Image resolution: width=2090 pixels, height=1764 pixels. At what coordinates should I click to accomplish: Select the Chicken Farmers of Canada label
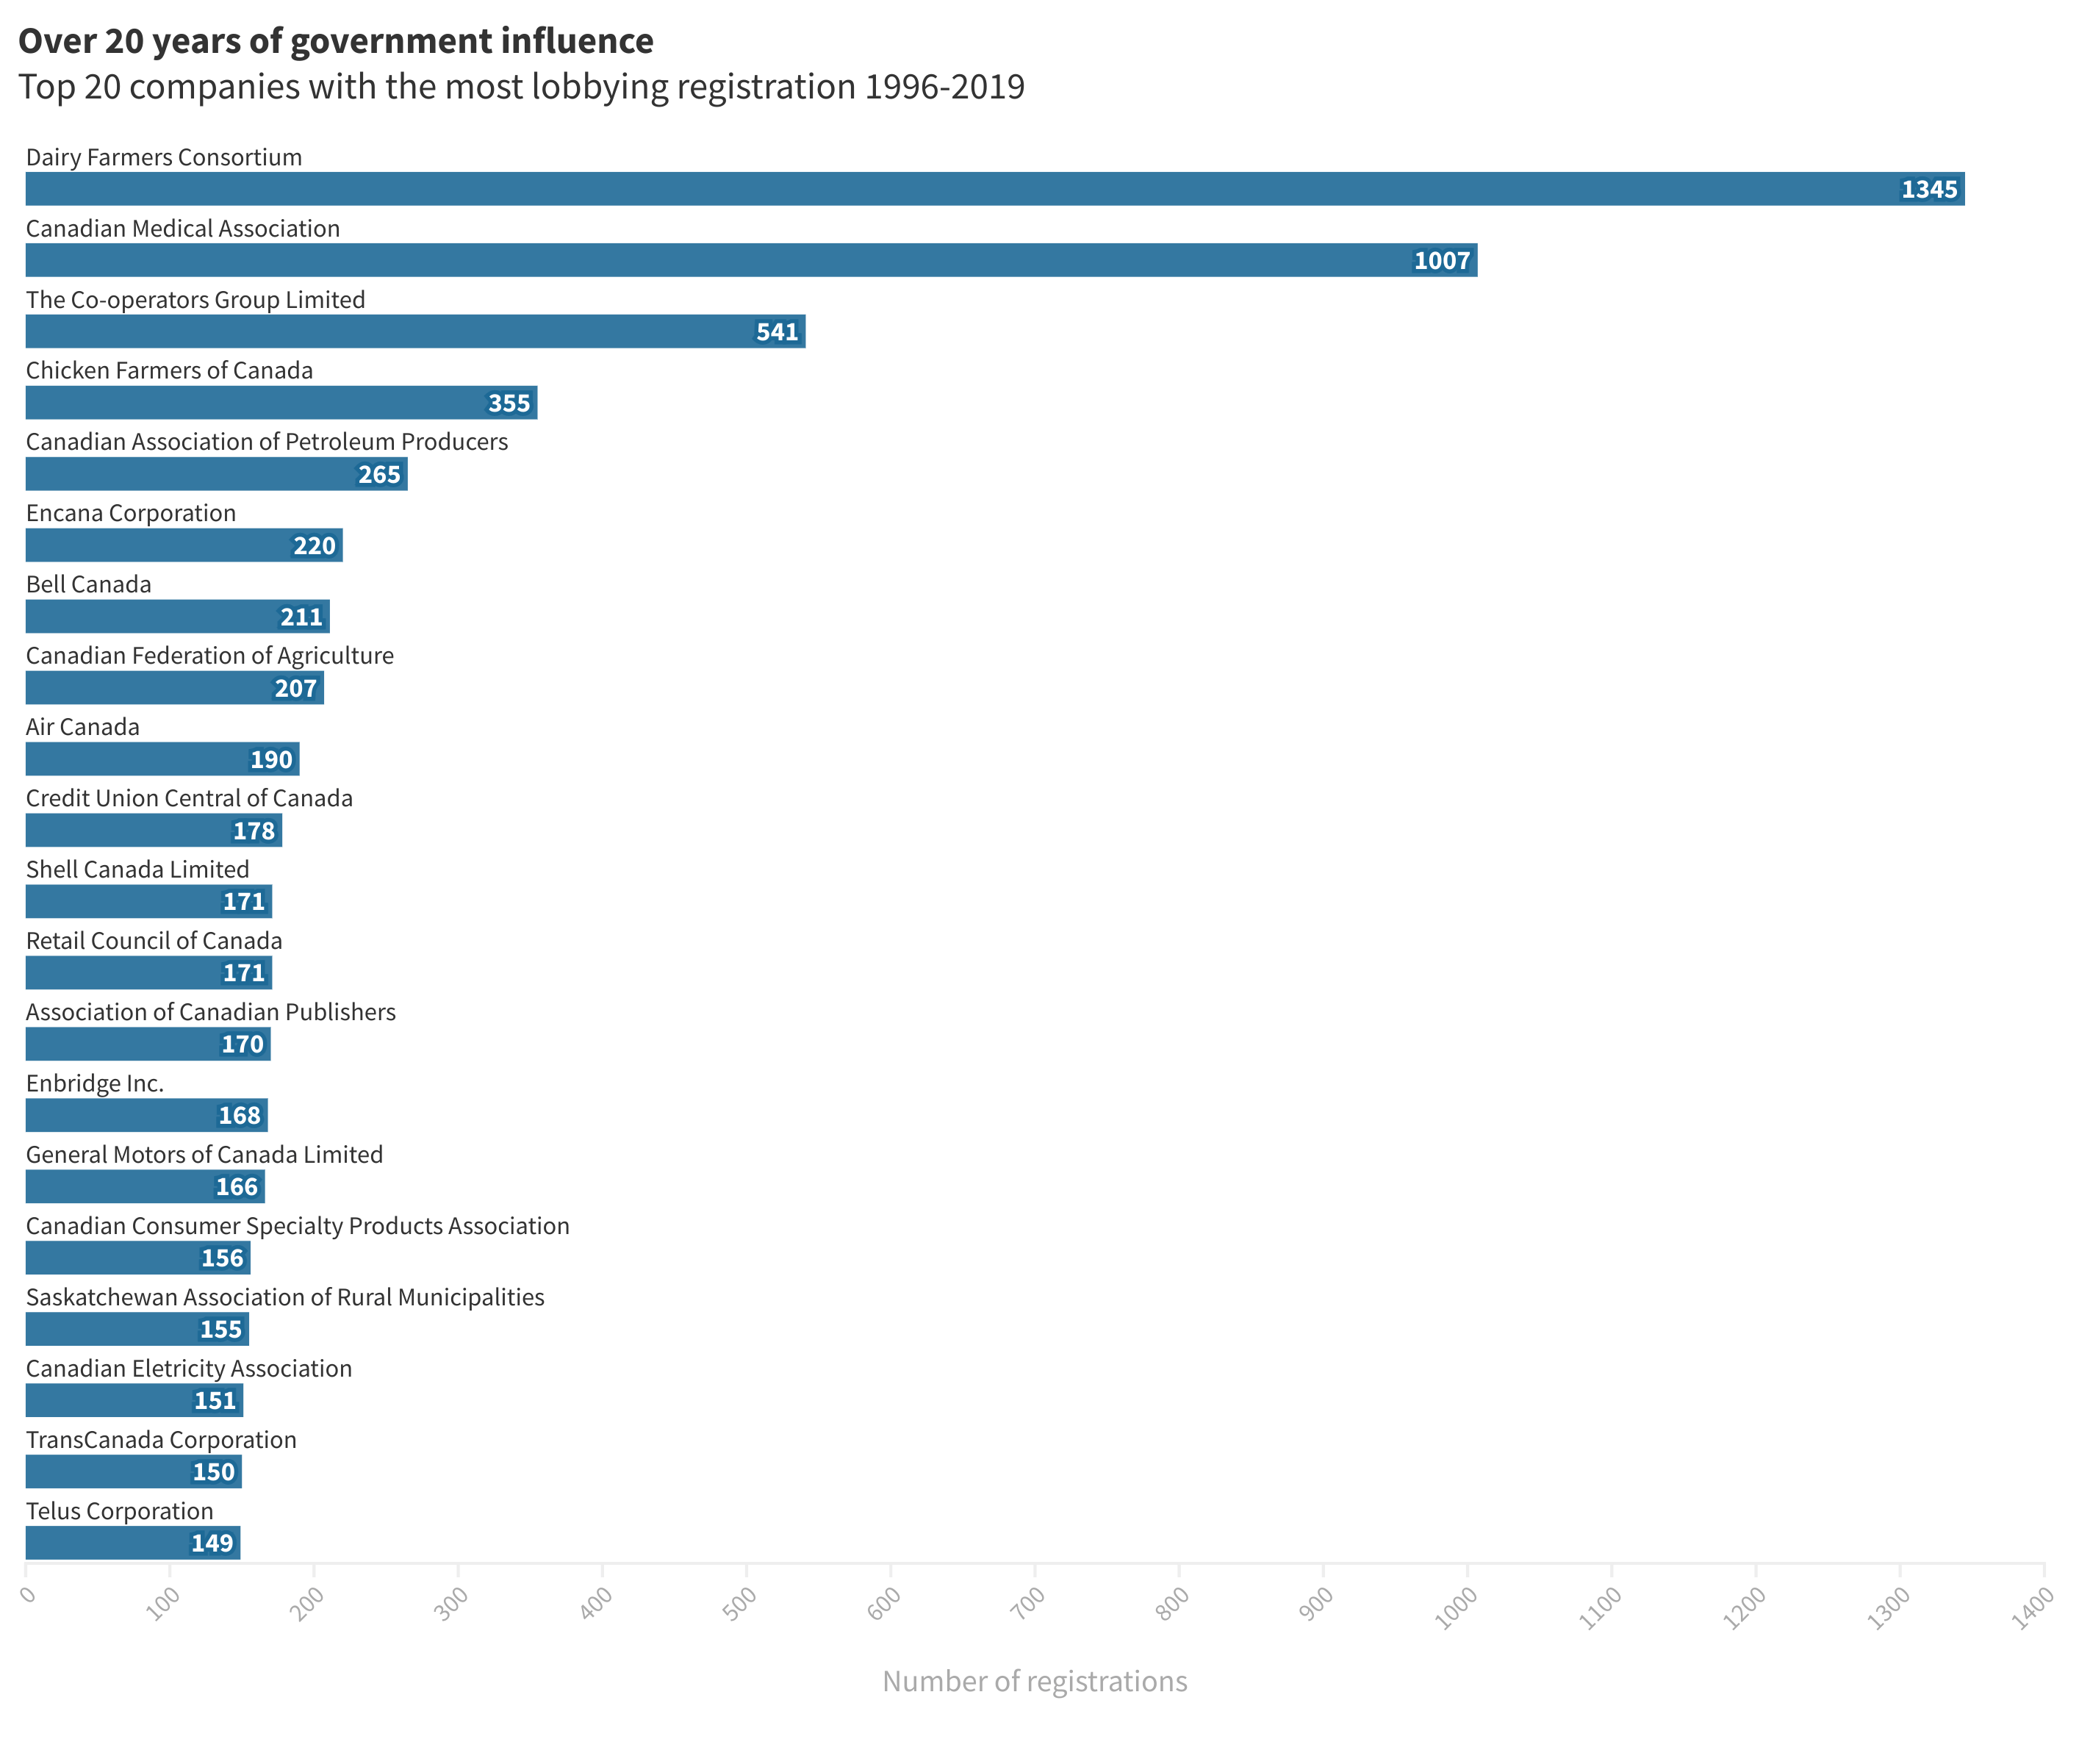tap(169, 371)
